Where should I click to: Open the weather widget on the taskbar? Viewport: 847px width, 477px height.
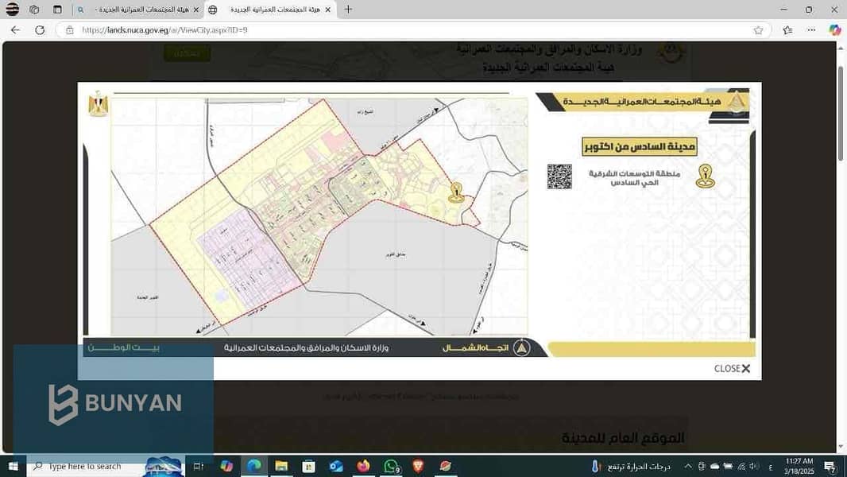(x=631, y=466)
